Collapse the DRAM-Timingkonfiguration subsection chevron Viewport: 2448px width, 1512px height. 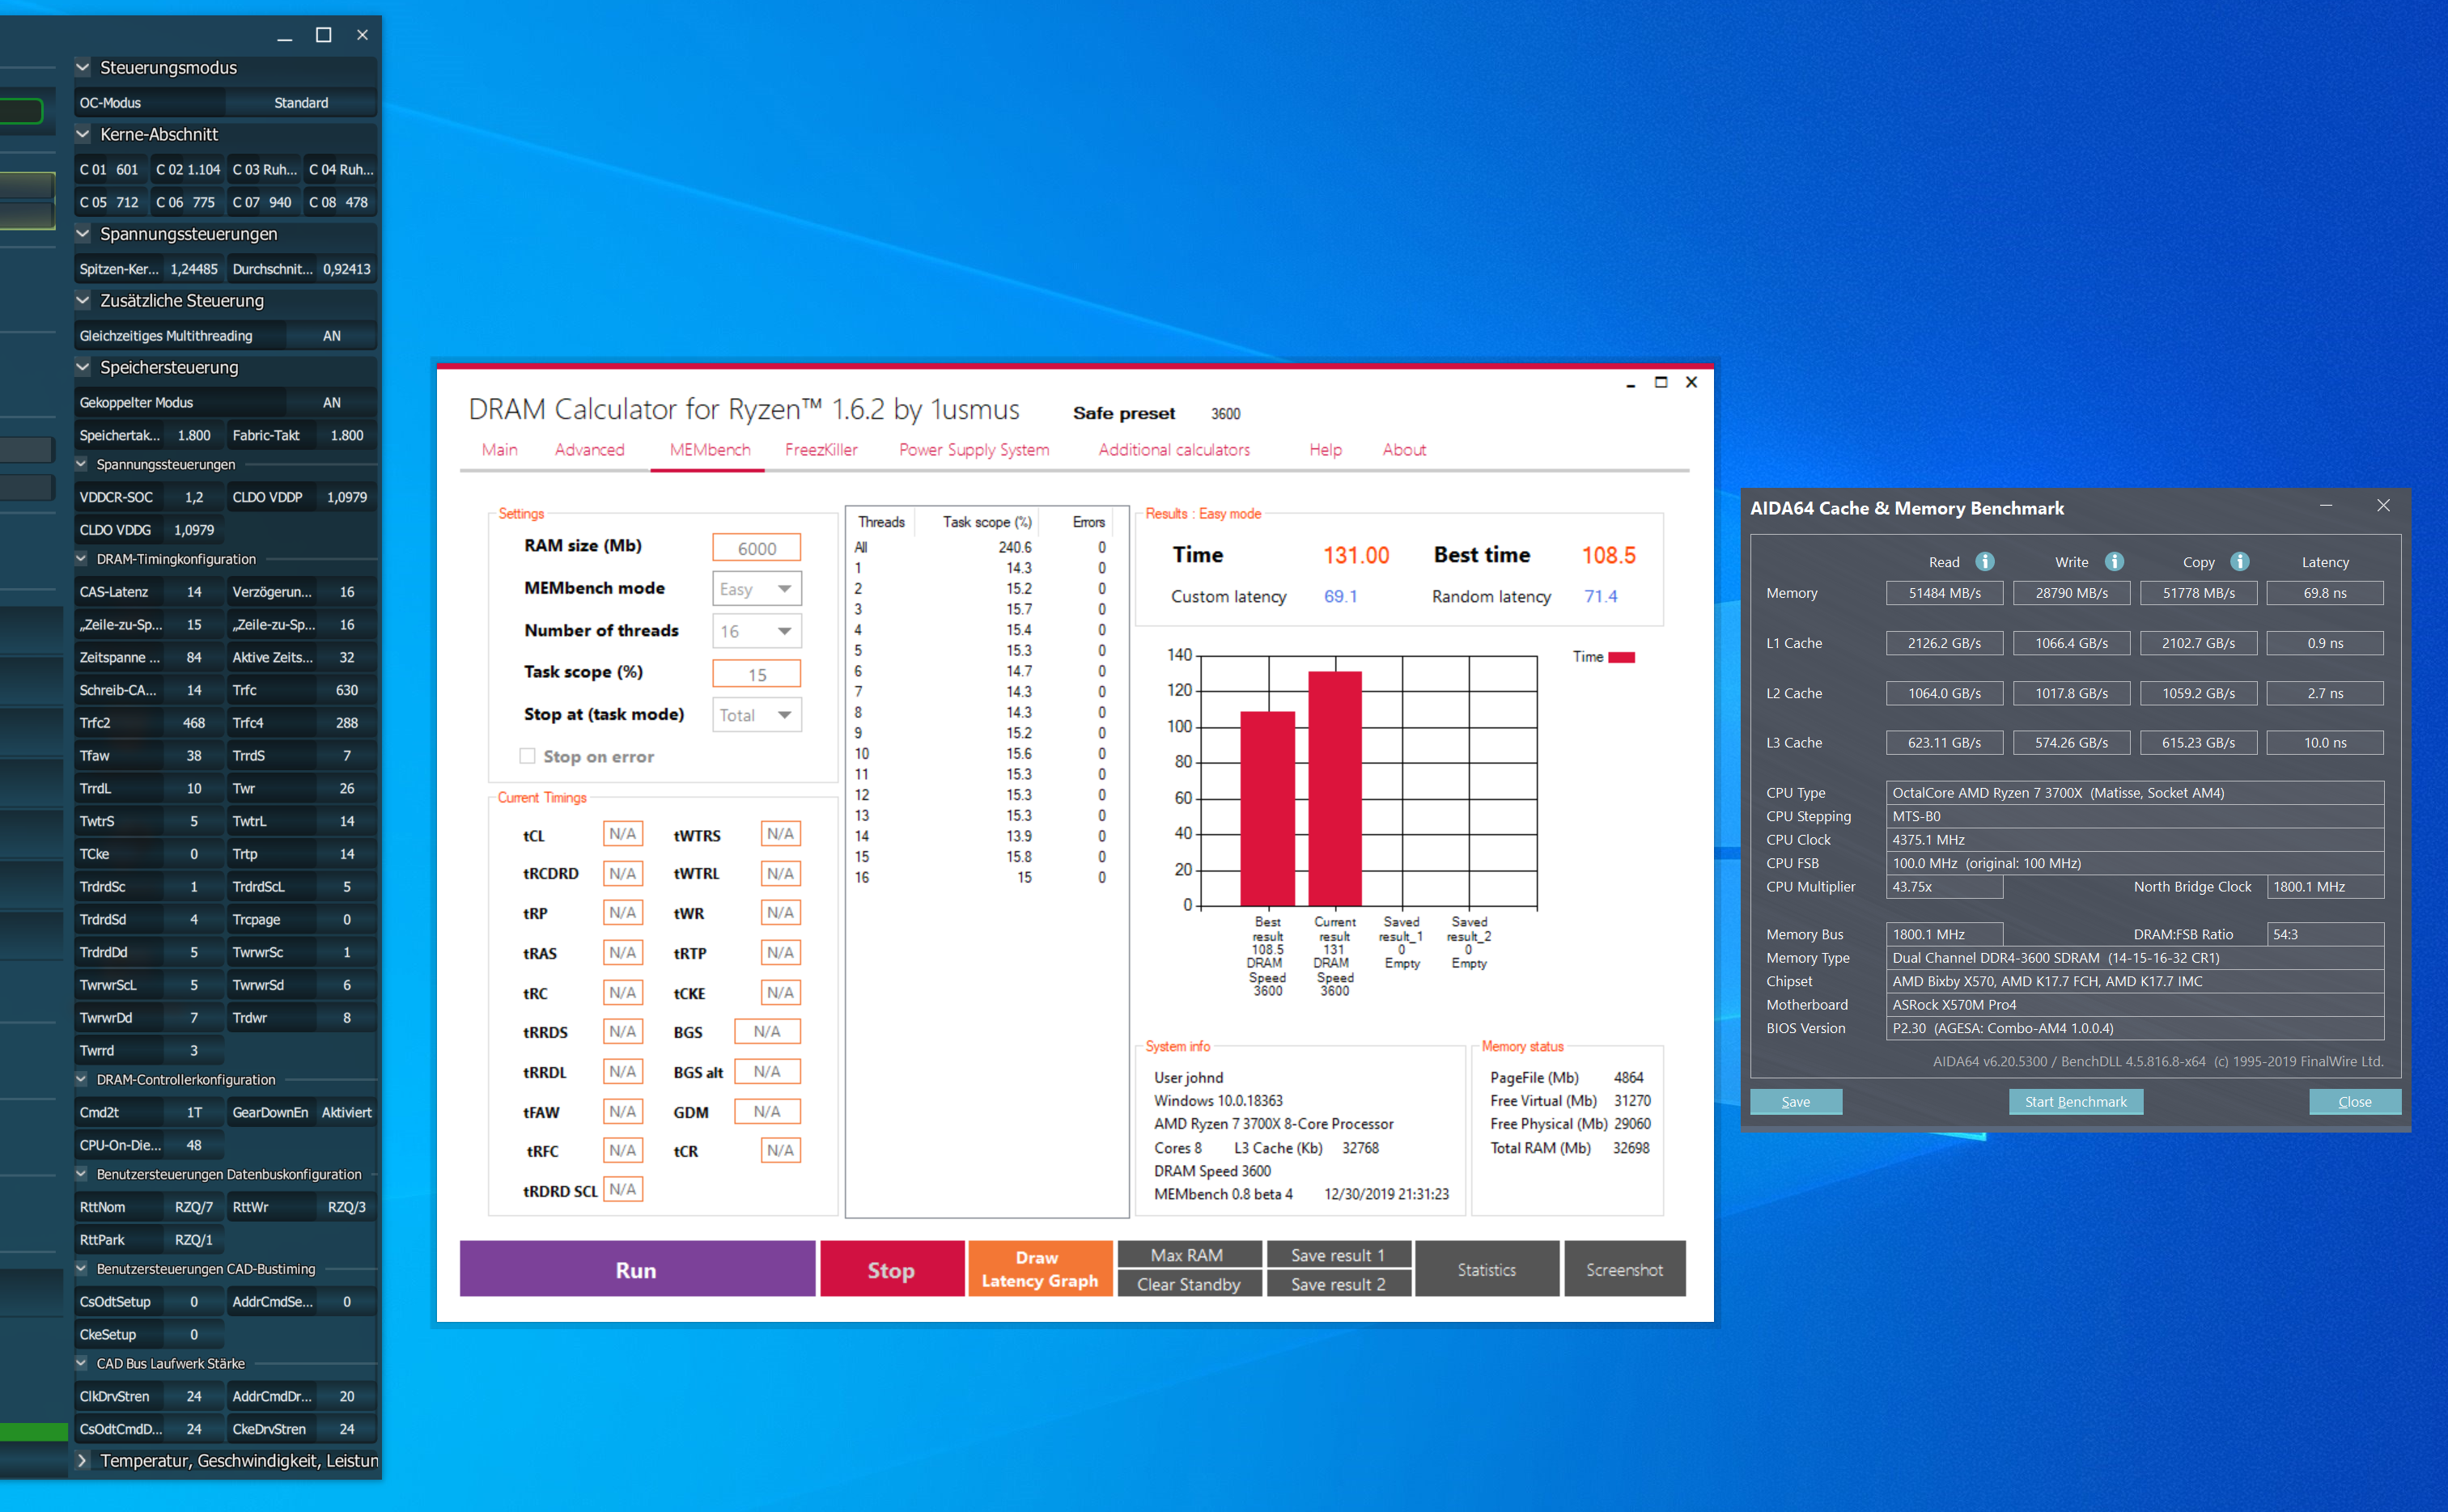[81, 559]
